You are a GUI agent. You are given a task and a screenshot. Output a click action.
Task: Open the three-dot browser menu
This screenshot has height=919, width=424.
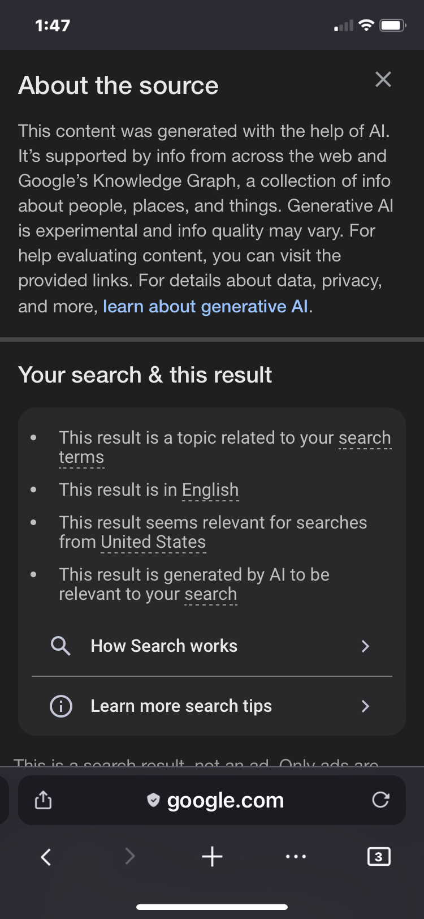296,857
